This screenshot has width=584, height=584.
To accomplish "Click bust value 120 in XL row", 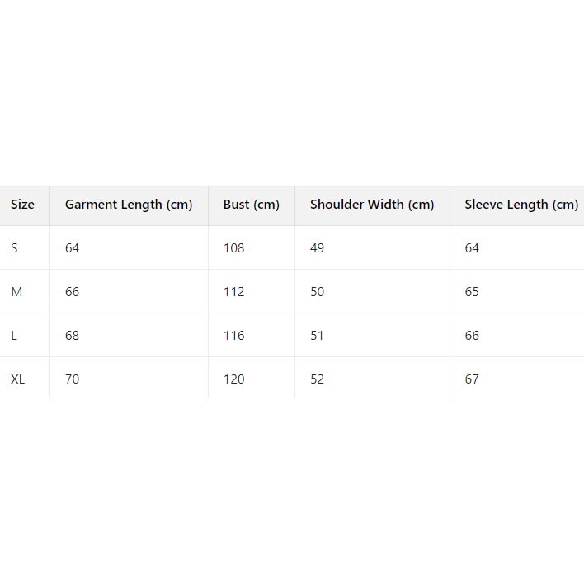I will point(234,379).
